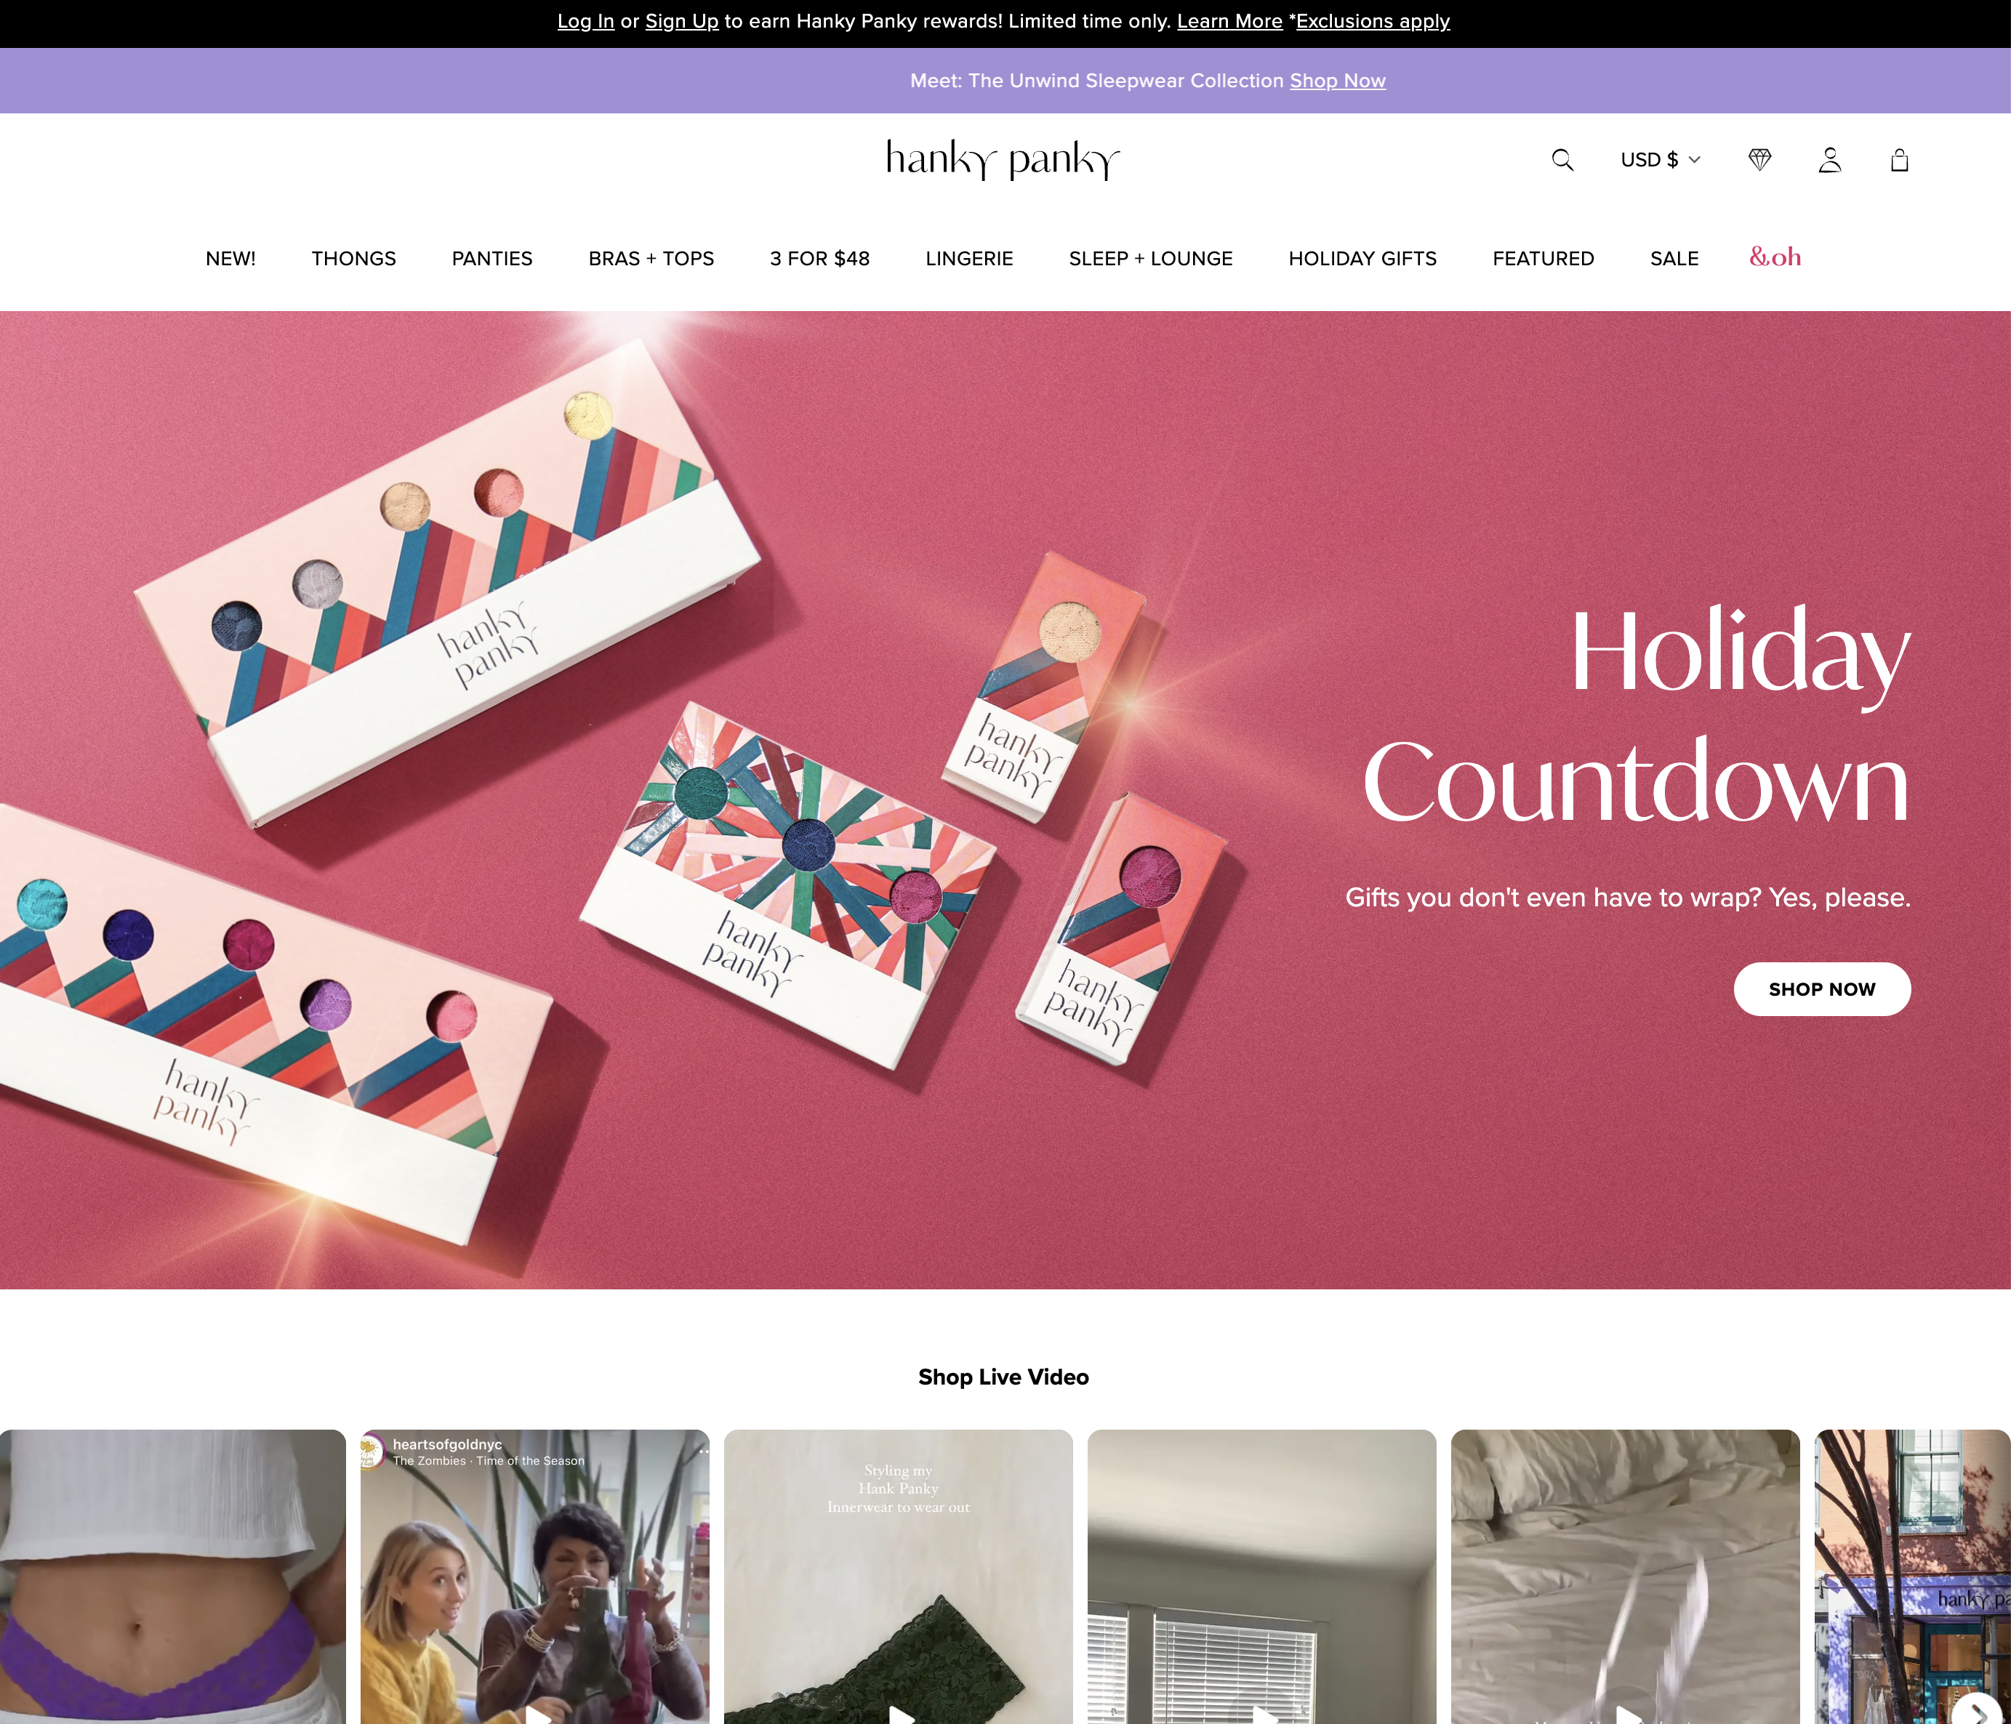Click the rewards diamond icon
Screen dimensions: 2011x1724
[x=1759, y=159]
